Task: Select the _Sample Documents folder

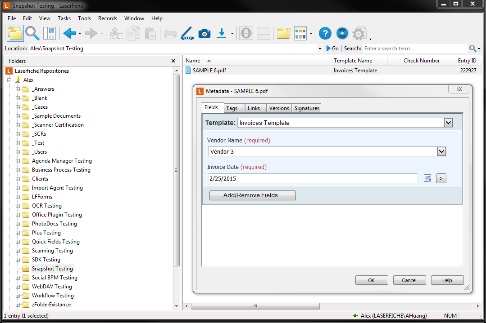Action: point(56,116)
